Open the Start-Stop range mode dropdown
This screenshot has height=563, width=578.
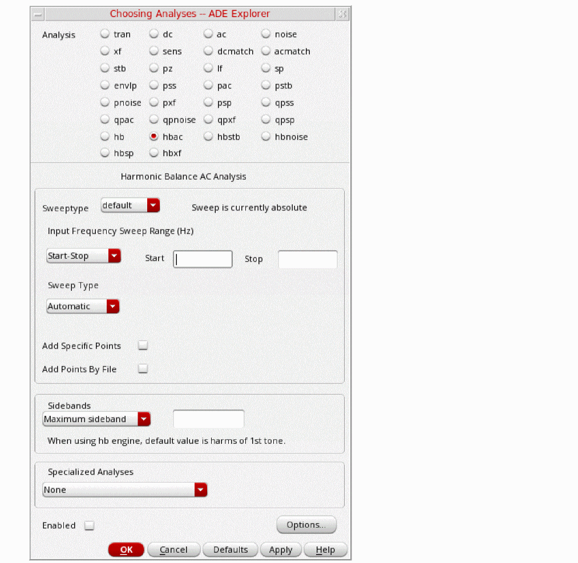coord(84,256)
